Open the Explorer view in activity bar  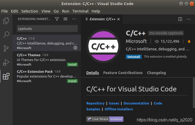6,21
